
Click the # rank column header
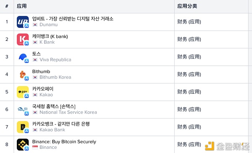pos(7,6)
